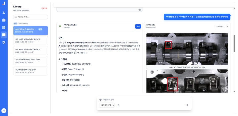Click the '총 5개의 채팅방' label
238x116 pixels.
click(x=23, y=24)
